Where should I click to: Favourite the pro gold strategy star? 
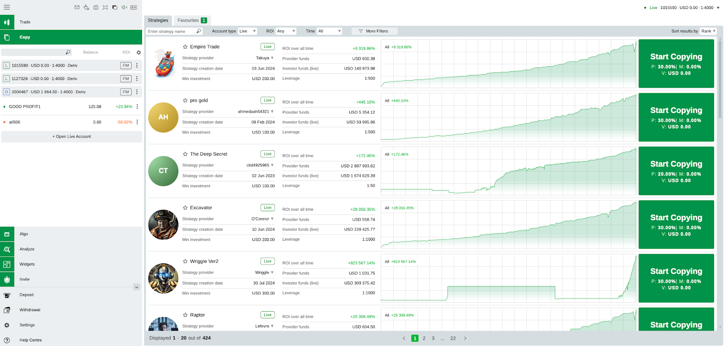point(185,100)
